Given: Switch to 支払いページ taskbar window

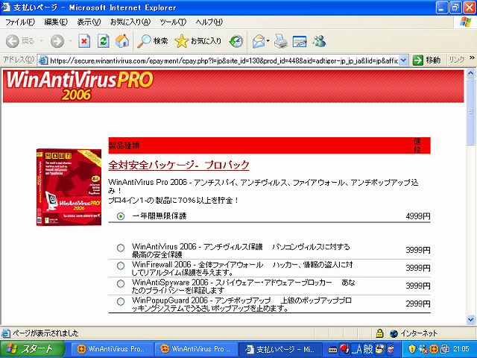Looking at the screenshot, I should (280, 349).
